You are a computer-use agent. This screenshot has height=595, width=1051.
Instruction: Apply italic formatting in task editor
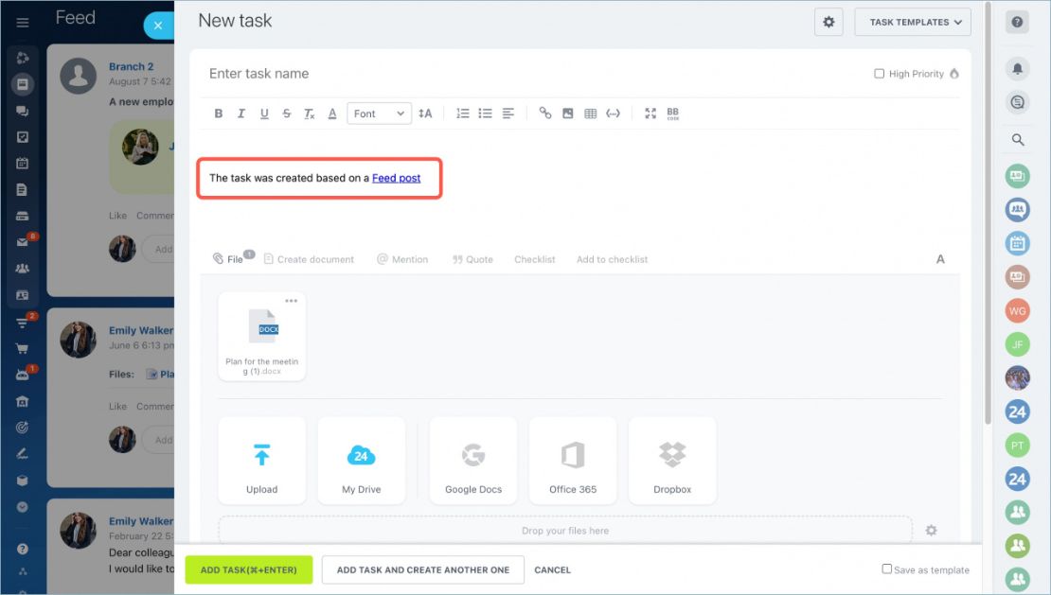pos(241,114)
